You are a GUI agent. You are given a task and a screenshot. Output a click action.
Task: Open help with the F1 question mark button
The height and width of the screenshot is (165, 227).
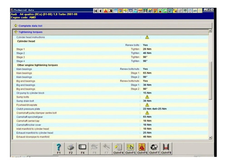pos(59,149)
